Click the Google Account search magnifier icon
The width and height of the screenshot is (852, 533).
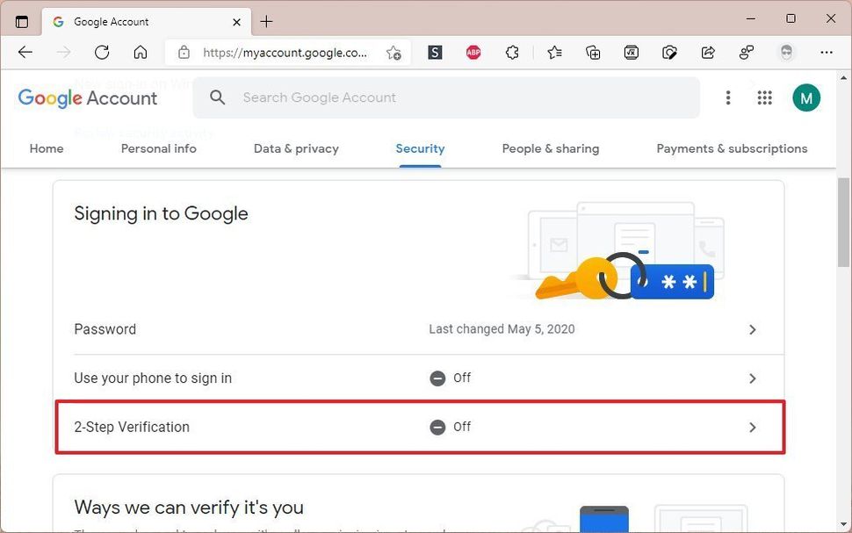(x=218, y=97)
